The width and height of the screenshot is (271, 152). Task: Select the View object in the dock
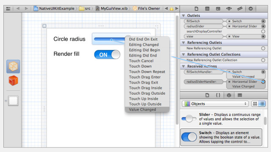point(13,100)
